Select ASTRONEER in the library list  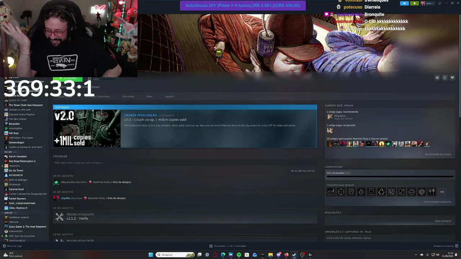click(x=16, y=175)
